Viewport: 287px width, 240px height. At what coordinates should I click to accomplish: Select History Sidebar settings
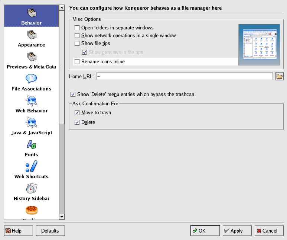[x=31, y=192]
